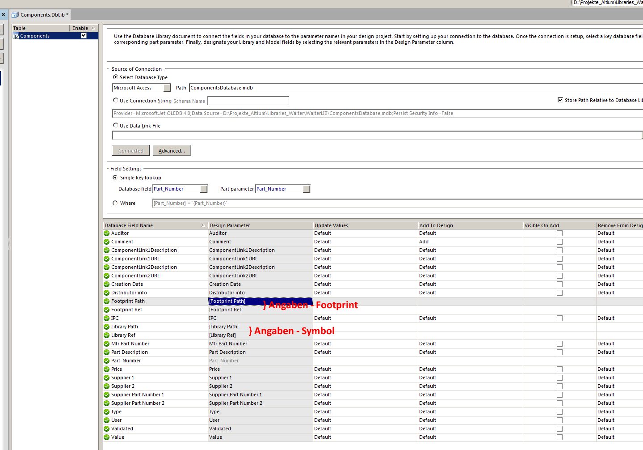Open the Part parameter dropdown

click(306, 189)
